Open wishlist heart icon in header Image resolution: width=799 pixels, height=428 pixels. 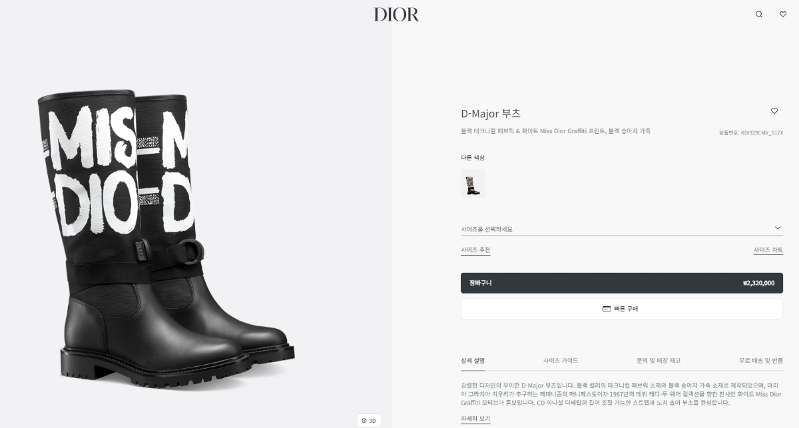pyautogui.click(x=783, y=14)
